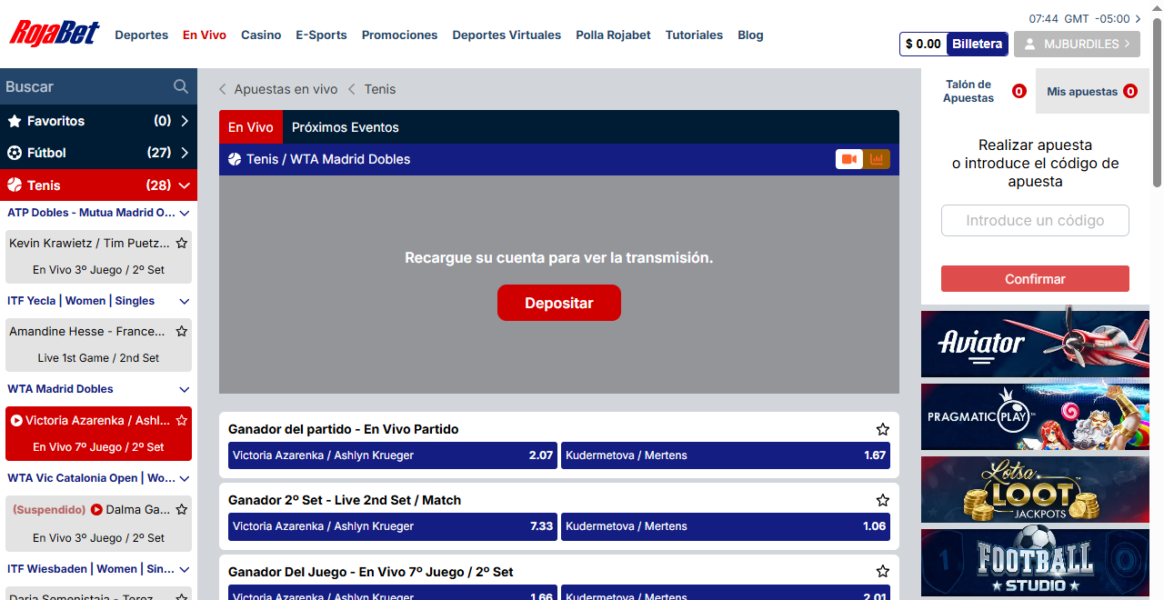Open the En Vivo menu item
1164x600 pixels.
point(205,35)
